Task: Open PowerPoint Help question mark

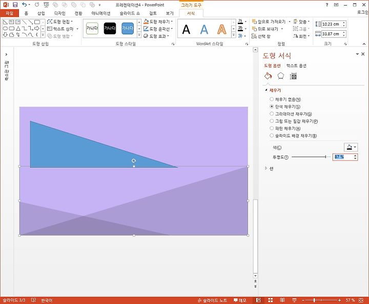Action: 326,5
